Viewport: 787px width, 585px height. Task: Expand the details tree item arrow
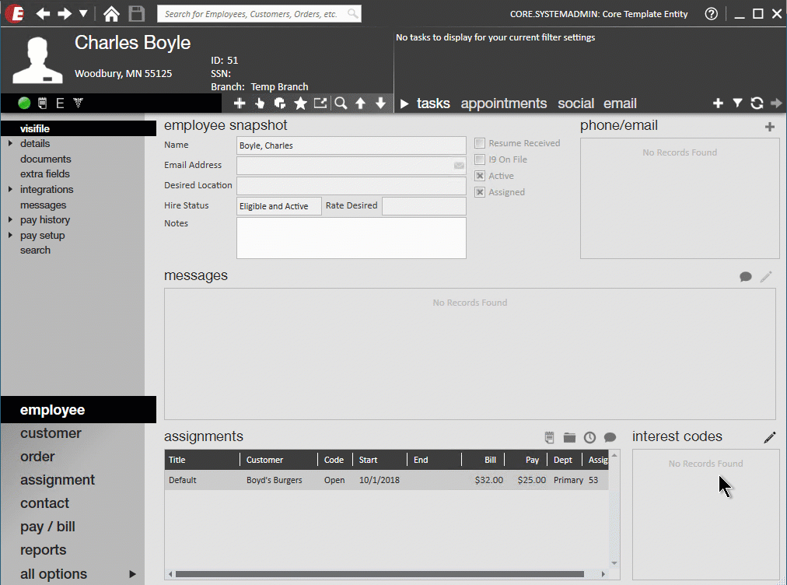pos(10,144)
